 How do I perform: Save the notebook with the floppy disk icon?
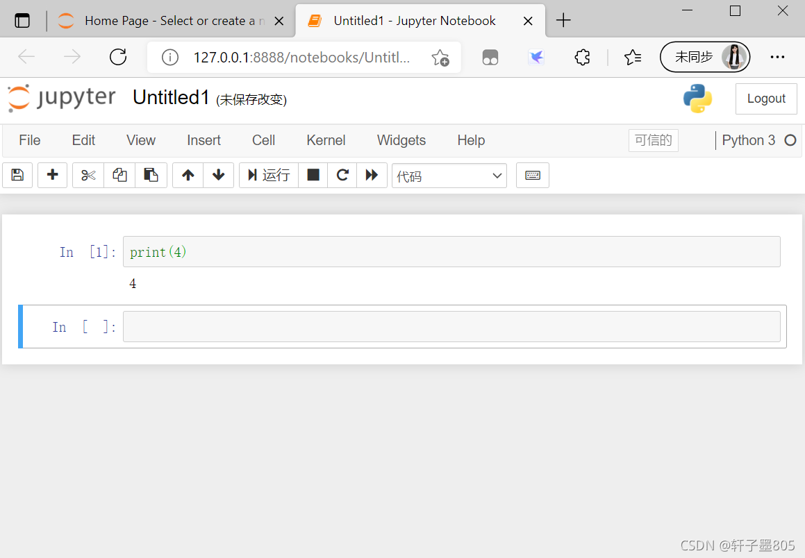(x=17, y=176)
